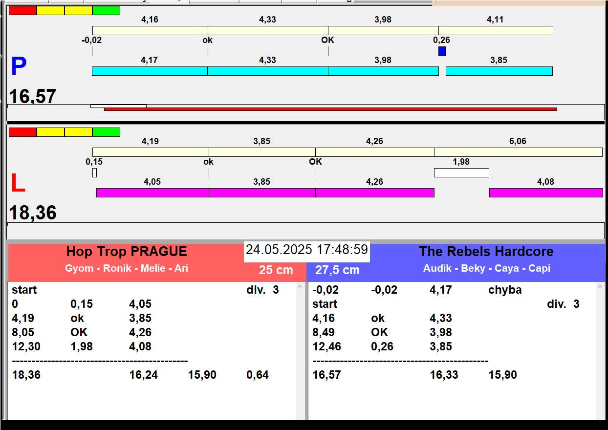Select the small blue 0,26 pass marker

442,51
